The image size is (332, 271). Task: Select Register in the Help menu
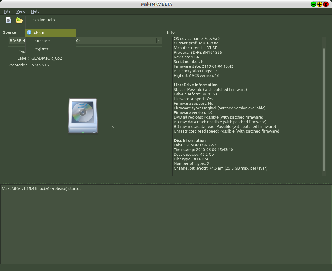pos(50,49)
